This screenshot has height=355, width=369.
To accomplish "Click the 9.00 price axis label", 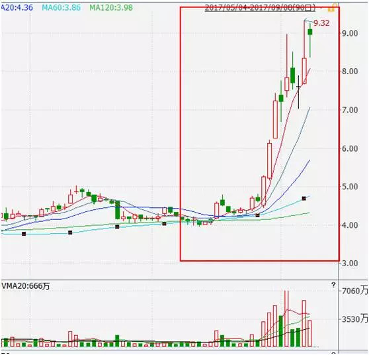I will (350, 33).
